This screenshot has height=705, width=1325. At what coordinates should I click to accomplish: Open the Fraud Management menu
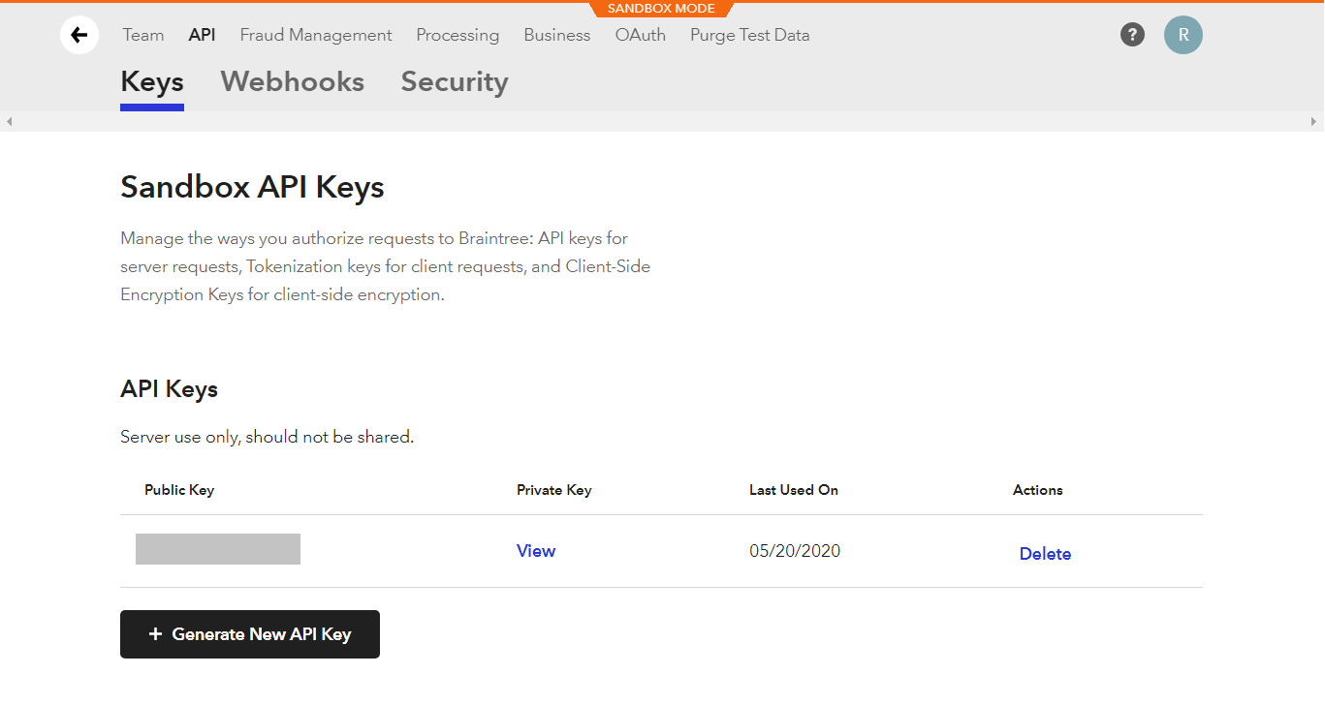click(316, 35)
